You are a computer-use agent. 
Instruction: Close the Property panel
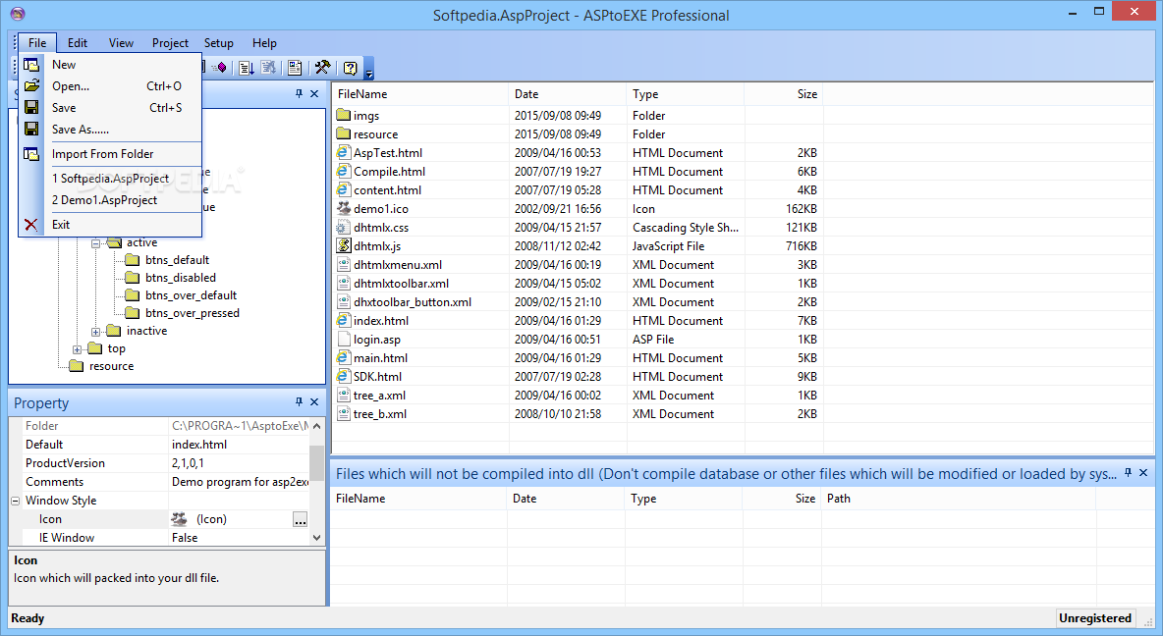tap(314, 401)
